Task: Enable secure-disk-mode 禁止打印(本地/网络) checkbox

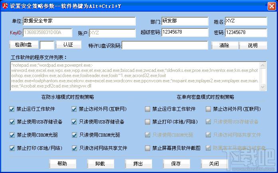Action: pyautogui.click(x=147, y=122)
